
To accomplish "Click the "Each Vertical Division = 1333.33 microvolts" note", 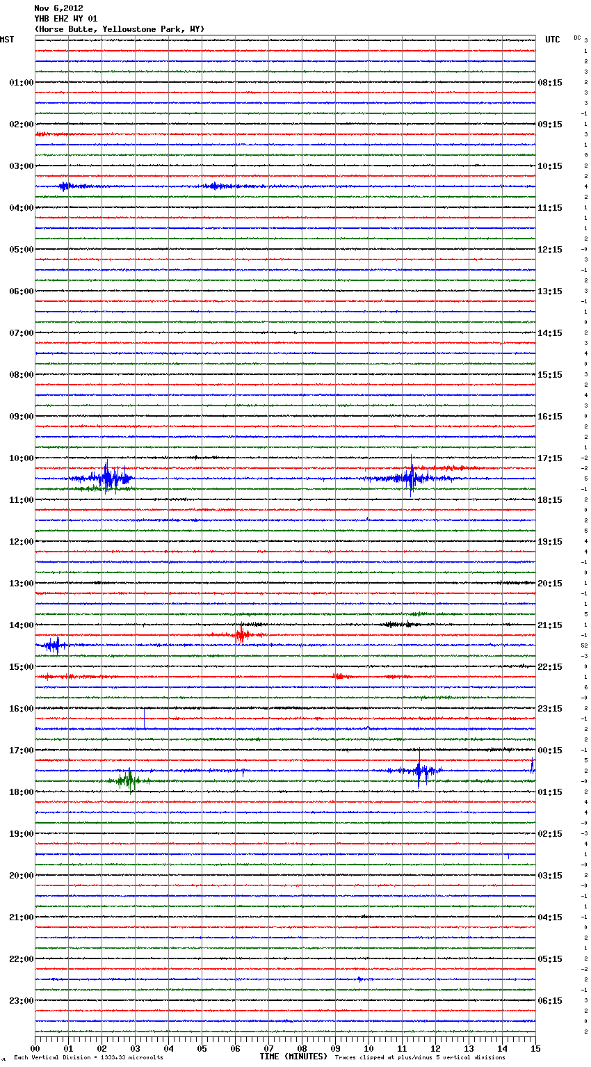I will [x=88, y=1057].
